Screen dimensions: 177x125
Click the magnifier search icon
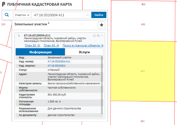tap(7, 15)
